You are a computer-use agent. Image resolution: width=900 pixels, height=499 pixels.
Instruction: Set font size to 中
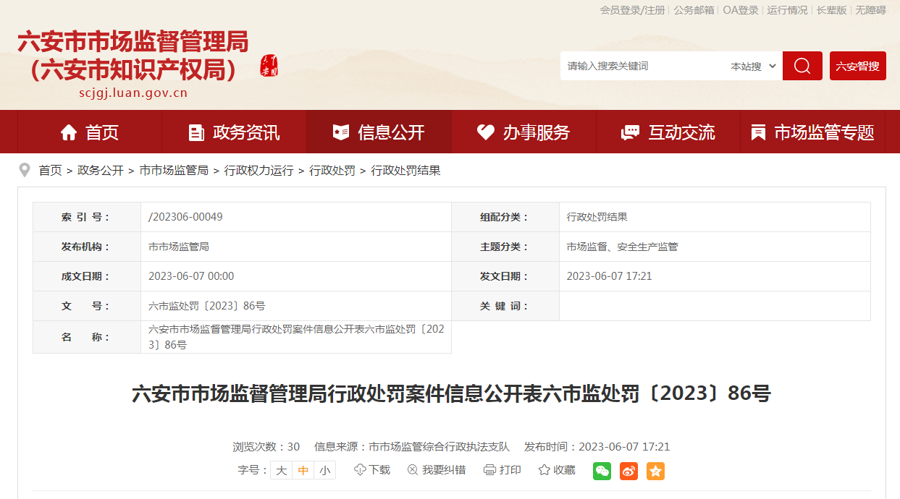[x=303, y=470]
